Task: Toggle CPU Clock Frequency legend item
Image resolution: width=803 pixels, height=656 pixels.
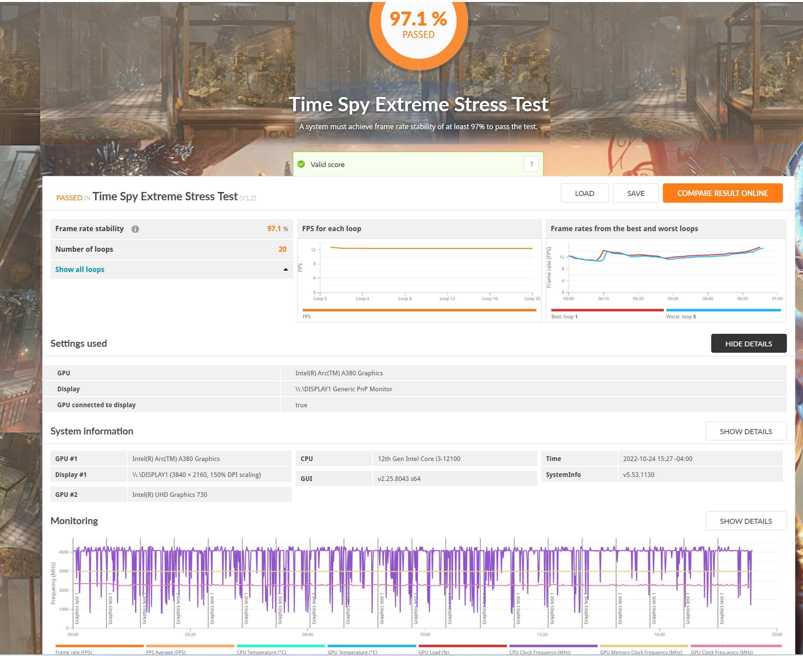Action: 540,652
